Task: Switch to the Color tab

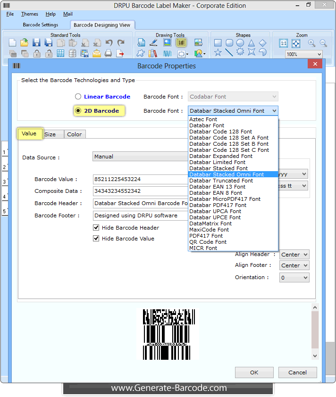Action: pos(75,134)
